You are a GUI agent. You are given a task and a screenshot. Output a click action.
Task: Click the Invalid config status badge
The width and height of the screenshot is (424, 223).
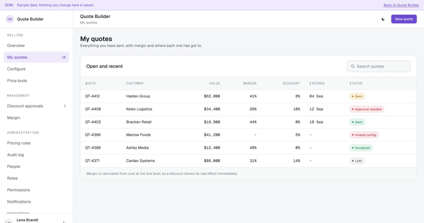[364, 135]
